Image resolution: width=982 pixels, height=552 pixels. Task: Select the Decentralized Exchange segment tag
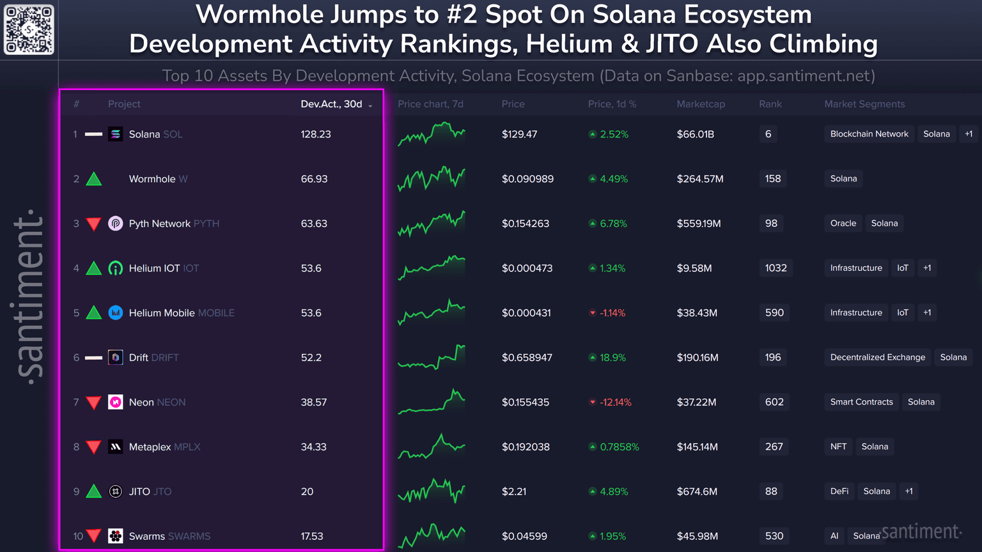[877, 357]
